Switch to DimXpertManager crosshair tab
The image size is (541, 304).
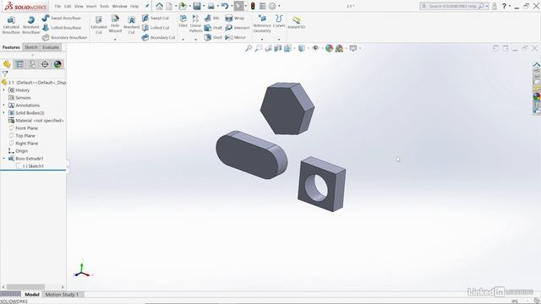pos(45,64)
